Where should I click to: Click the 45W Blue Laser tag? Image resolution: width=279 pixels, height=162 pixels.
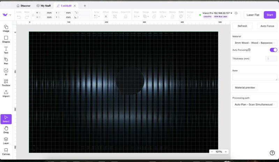coord(221,16)
